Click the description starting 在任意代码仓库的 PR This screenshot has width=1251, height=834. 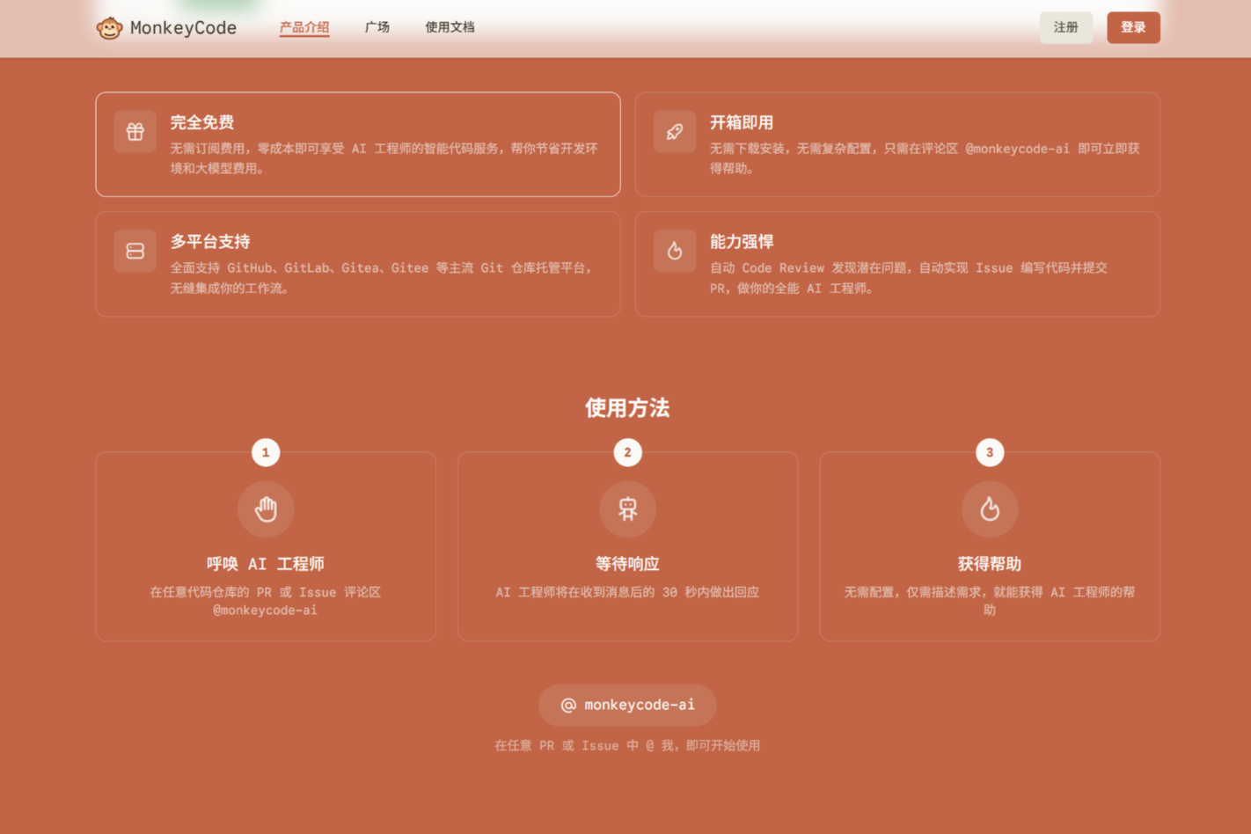point(266,602)
